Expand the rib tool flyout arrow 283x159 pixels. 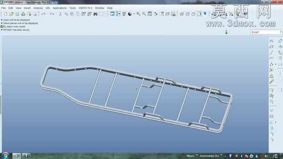pyautogui.click(x=275, y=122)
